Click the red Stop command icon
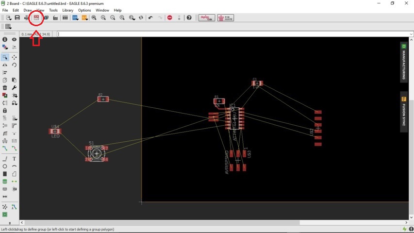This screenshot has width=414, height=233. pyautogui.click(x=170, y=17)
